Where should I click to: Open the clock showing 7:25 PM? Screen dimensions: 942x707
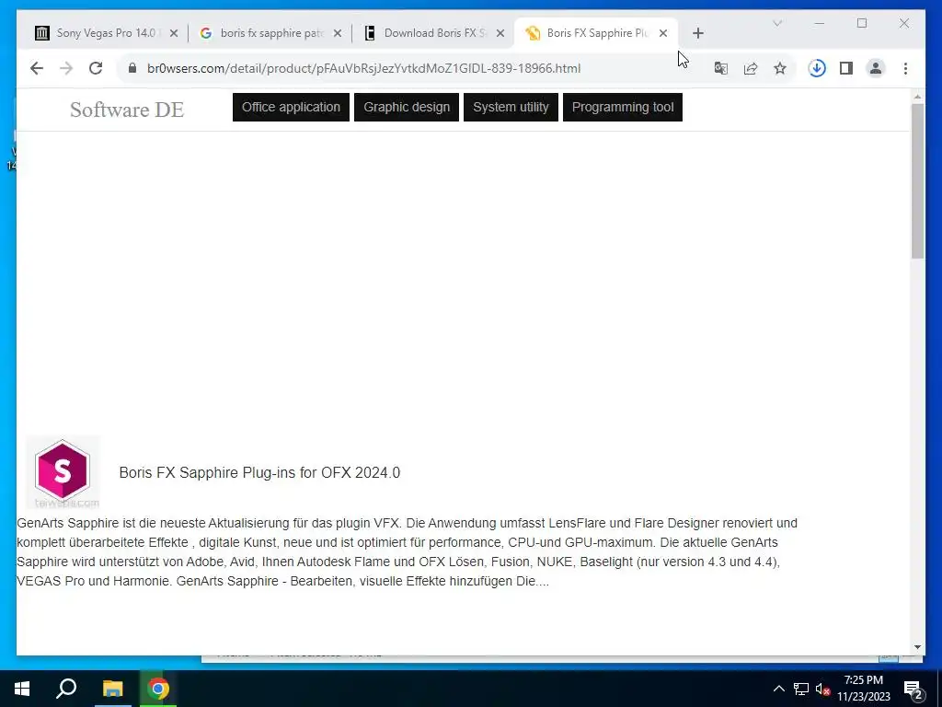pyautogui.click(x=864, y=689)
